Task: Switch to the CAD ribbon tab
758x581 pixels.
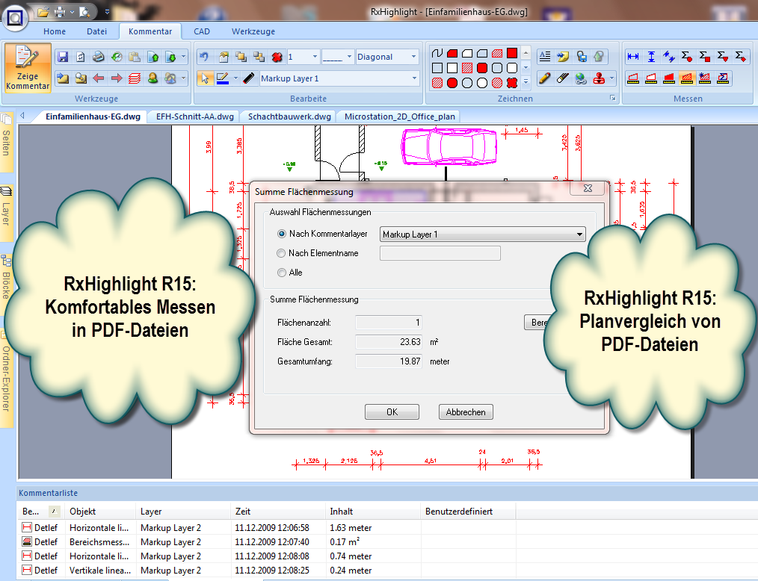Action: (202, 31)
